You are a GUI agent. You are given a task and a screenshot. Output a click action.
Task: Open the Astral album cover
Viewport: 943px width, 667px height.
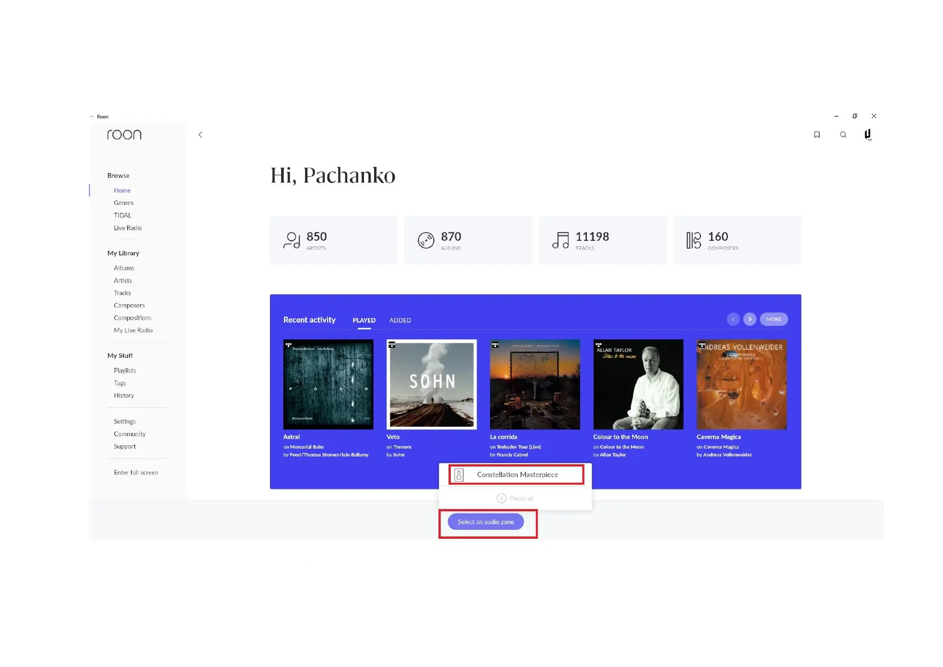pyautogui.click(x=328, y=385)
